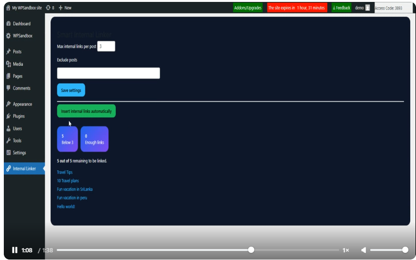Click the Save settings button
The width and height of the screenshot is (416, 260).
tap(71, 90)
